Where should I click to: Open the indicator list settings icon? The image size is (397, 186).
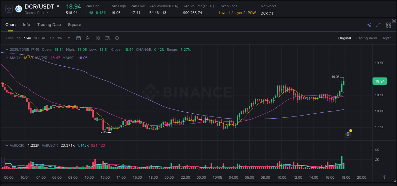click(107, 38)
